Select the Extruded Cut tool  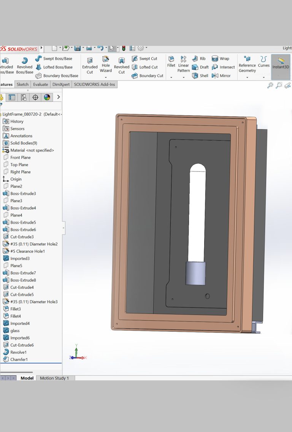coord(90,65)
